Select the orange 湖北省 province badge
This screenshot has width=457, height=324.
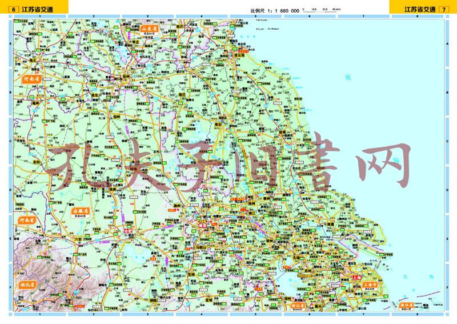click(27, 285)
